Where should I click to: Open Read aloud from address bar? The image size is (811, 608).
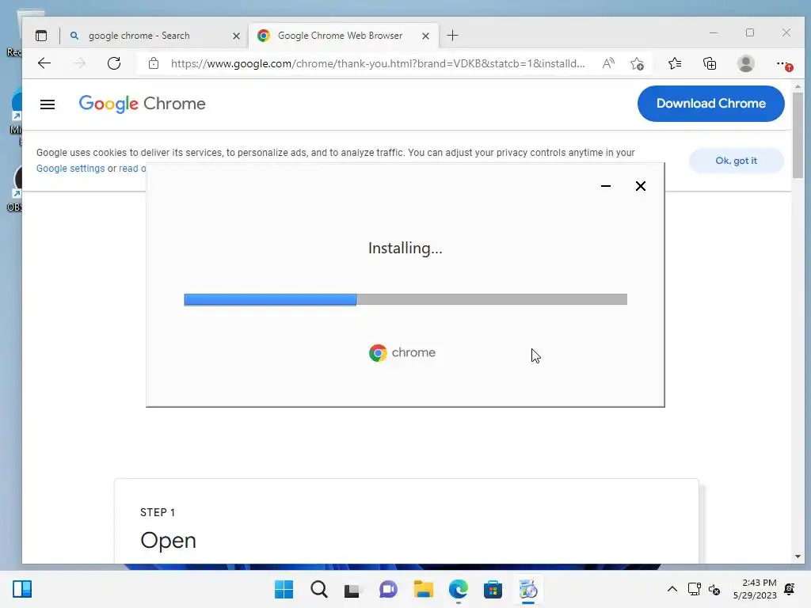608,63
